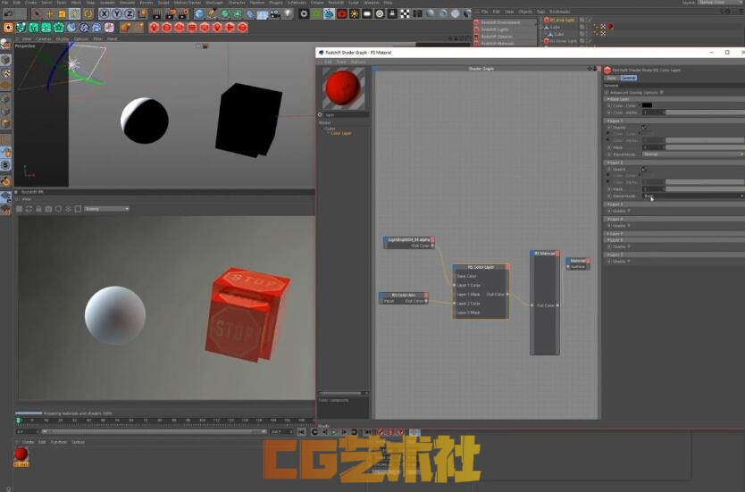The image size is (745, 492).
Task: Click the timeline Play forward button
Action: coord(334,432)
